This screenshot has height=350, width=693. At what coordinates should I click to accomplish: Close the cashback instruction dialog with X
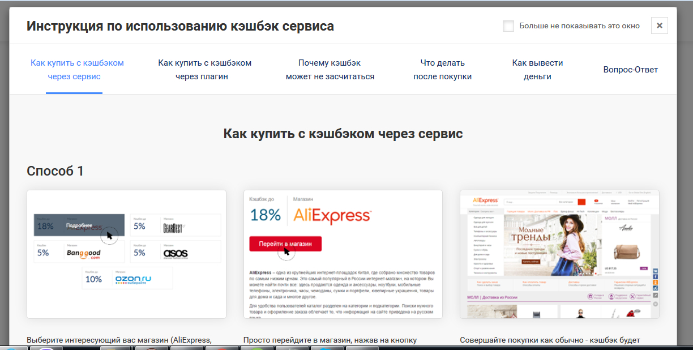[660, 25]
